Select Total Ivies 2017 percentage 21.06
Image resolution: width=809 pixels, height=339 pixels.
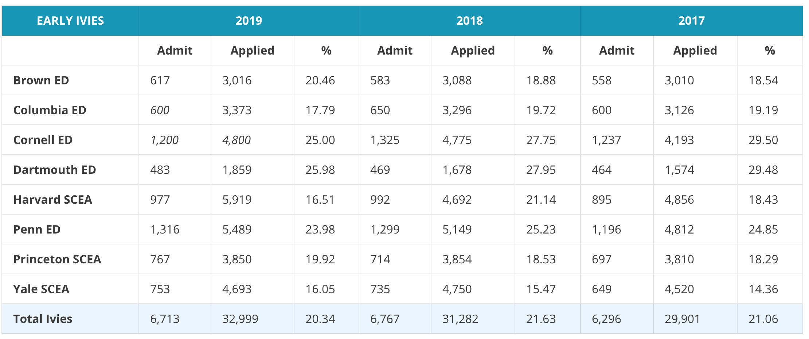(763, 319)
